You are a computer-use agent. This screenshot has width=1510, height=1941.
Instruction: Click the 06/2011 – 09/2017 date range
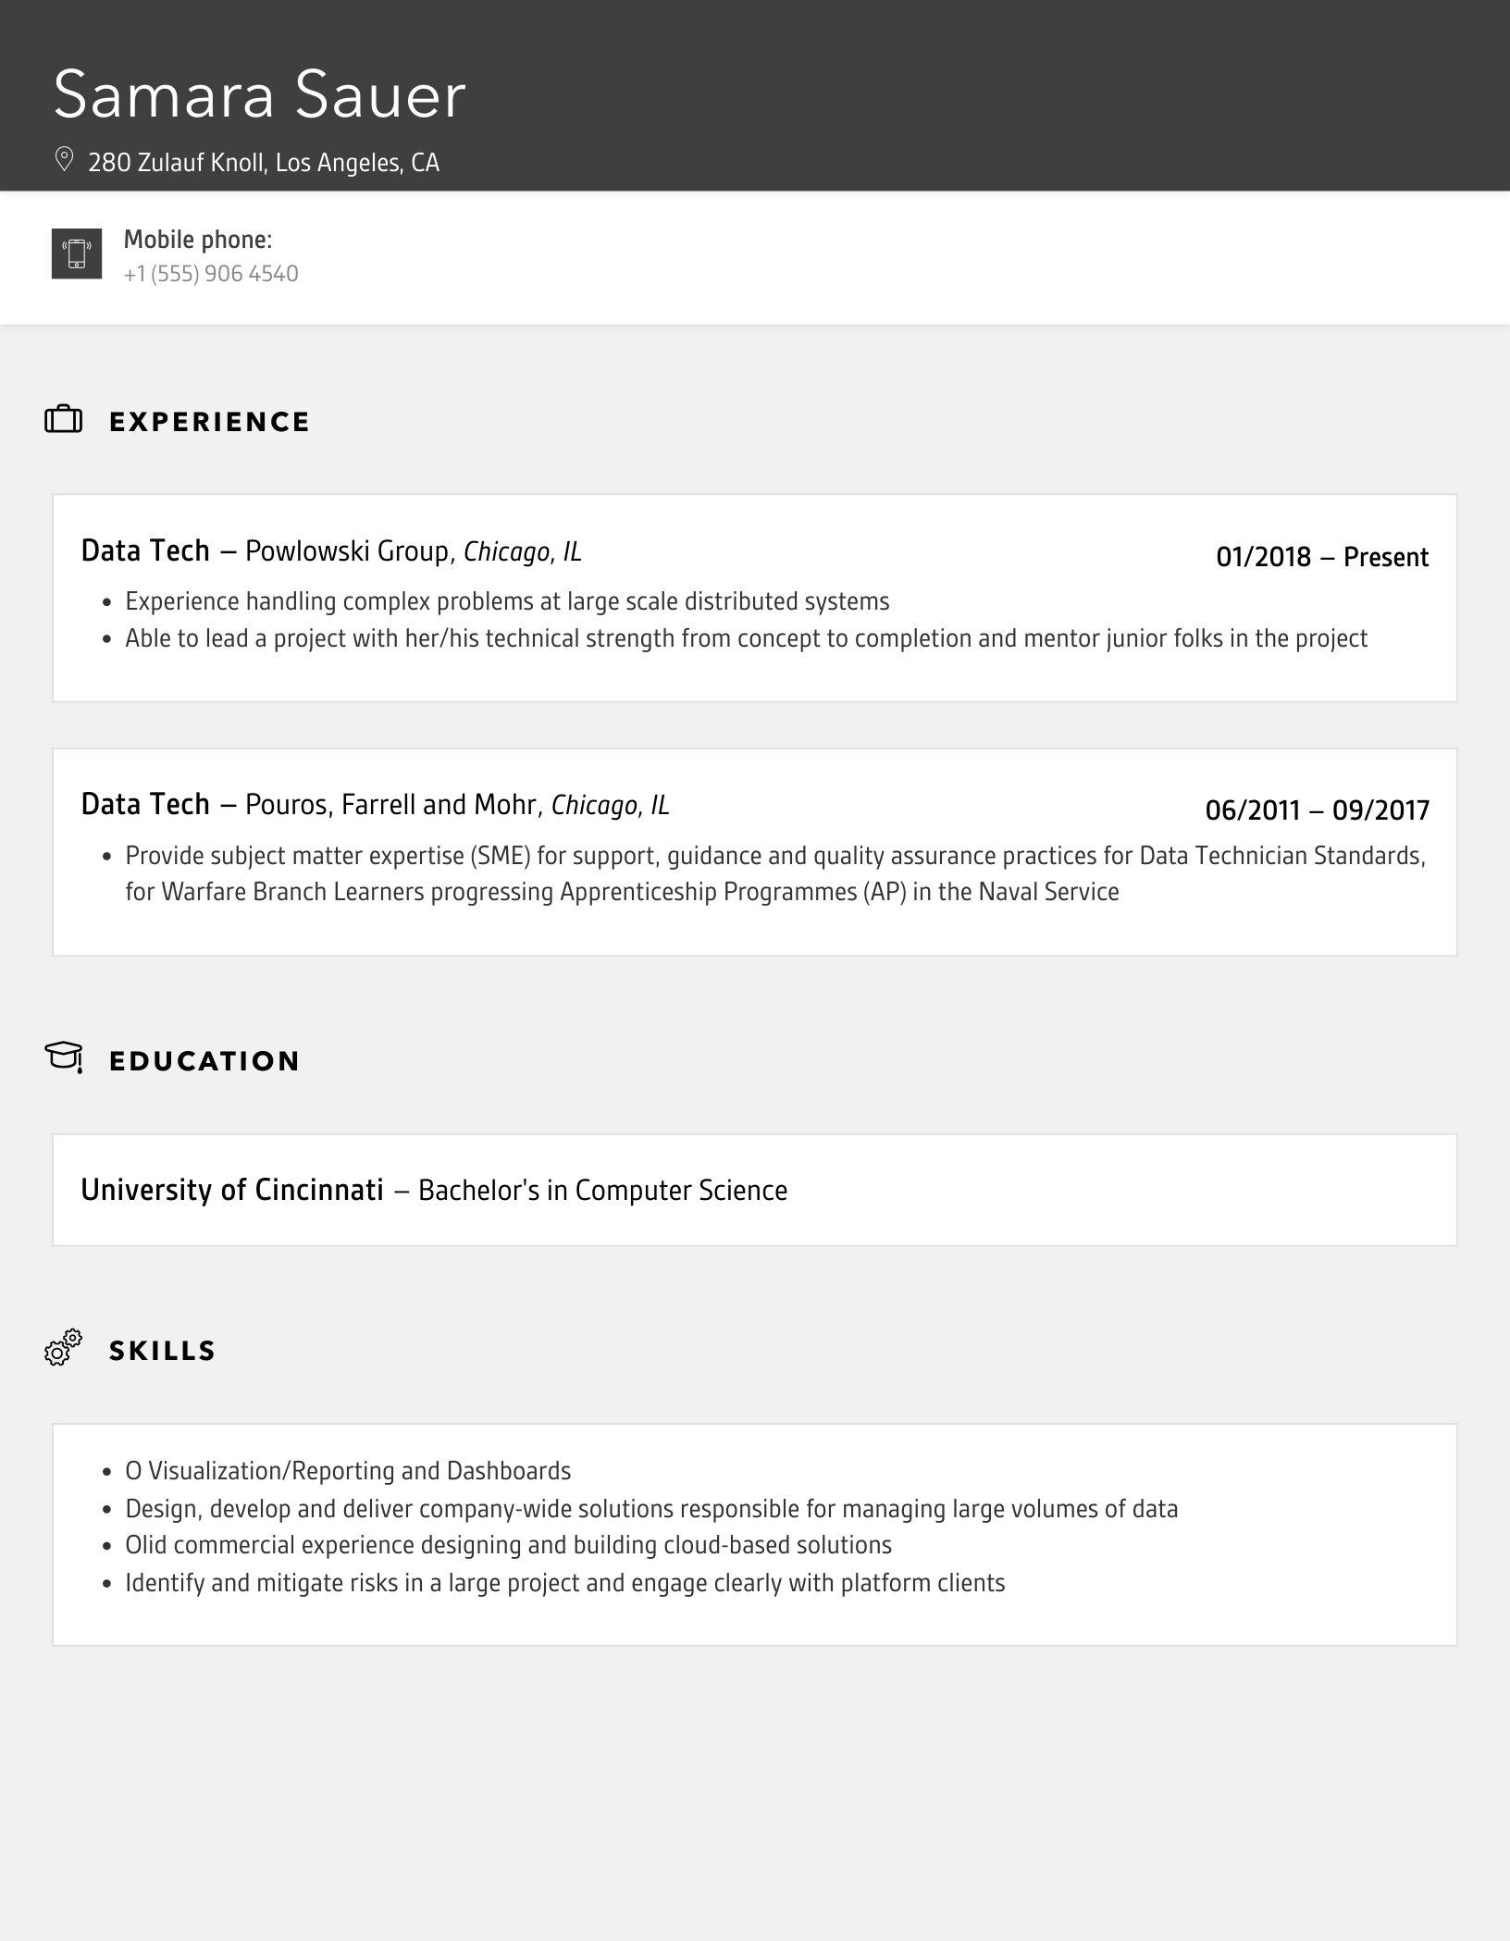click(1317, 810)
